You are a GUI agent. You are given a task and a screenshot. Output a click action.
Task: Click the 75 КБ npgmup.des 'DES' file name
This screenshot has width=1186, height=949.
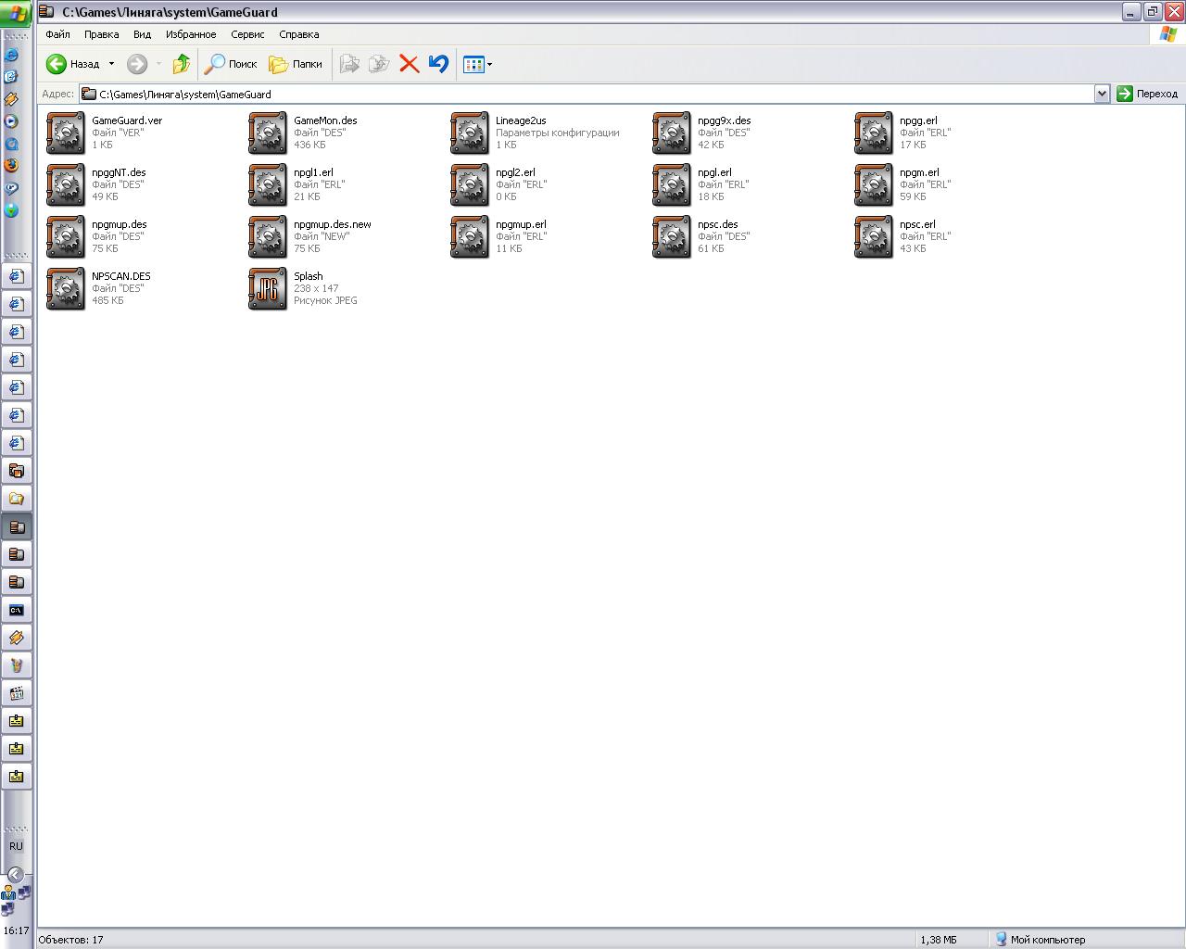click(119, 224)
